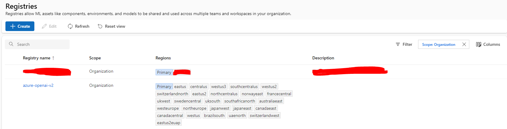Reset the table view

pyautogui.click(x=112, y=26)
